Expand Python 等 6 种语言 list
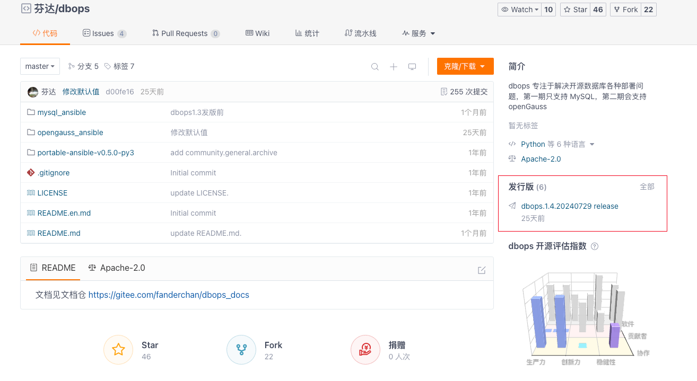 (557, 144)
